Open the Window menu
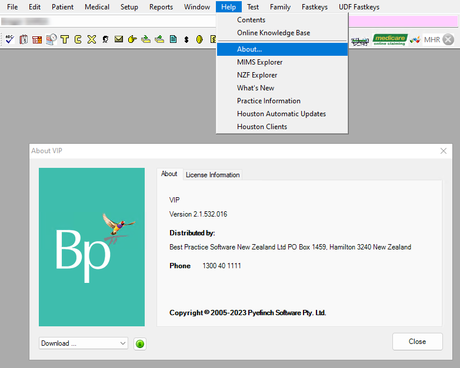The width and height of the screenshot is (460, 368). 197,6
